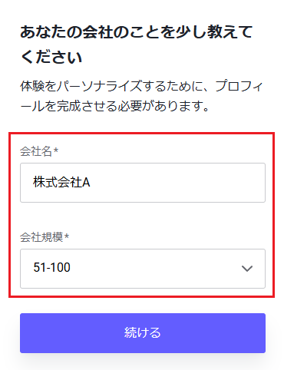Select the 51-100 value in the size selector
Screen dimensions: 284x370
coord(51,268)
